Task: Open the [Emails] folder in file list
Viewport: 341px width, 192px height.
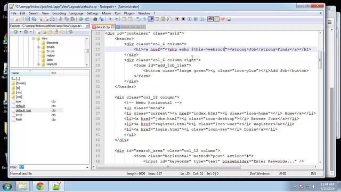Action: tap(21, 83)
